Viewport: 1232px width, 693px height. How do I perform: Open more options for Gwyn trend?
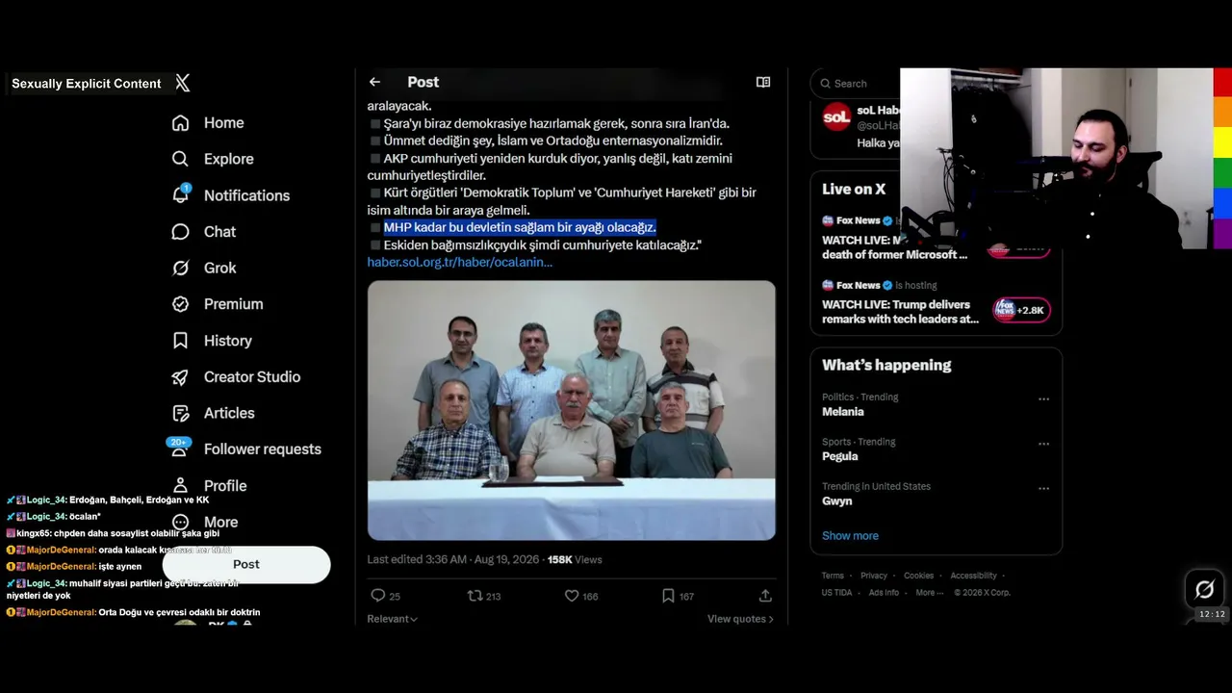pos(1043,488)
